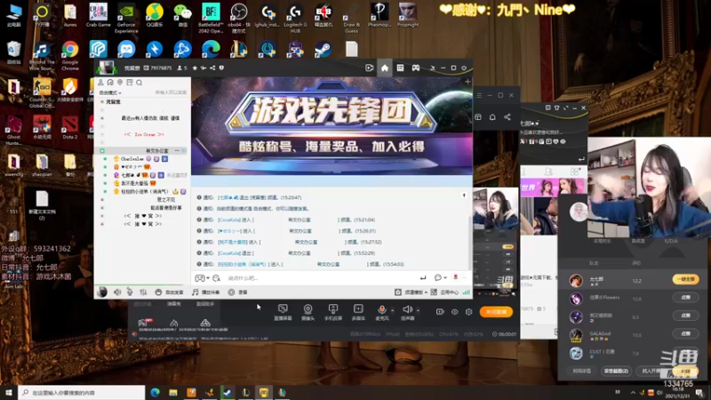Open the 频道模板 channel template dropdown
This screenshot has height=400, width=711.
(411, 292)
